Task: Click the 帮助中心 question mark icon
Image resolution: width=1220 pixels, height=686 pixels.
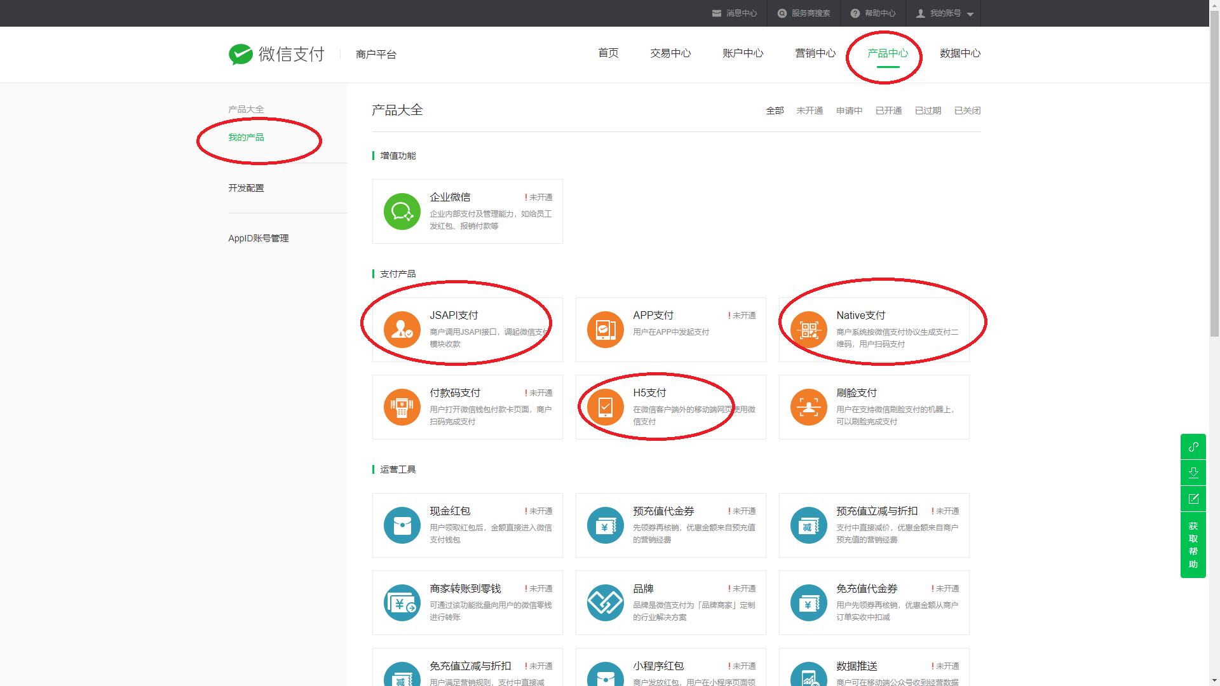Action: (x=855, y=13)
